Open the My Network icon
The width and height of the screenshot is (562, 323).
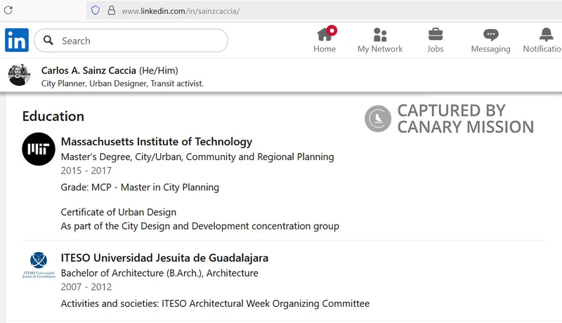380,35
